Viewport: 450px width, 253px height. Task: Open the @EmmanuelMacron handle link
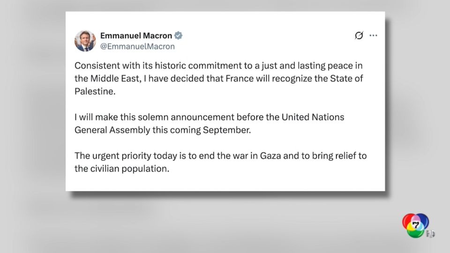tap(137, 46)
